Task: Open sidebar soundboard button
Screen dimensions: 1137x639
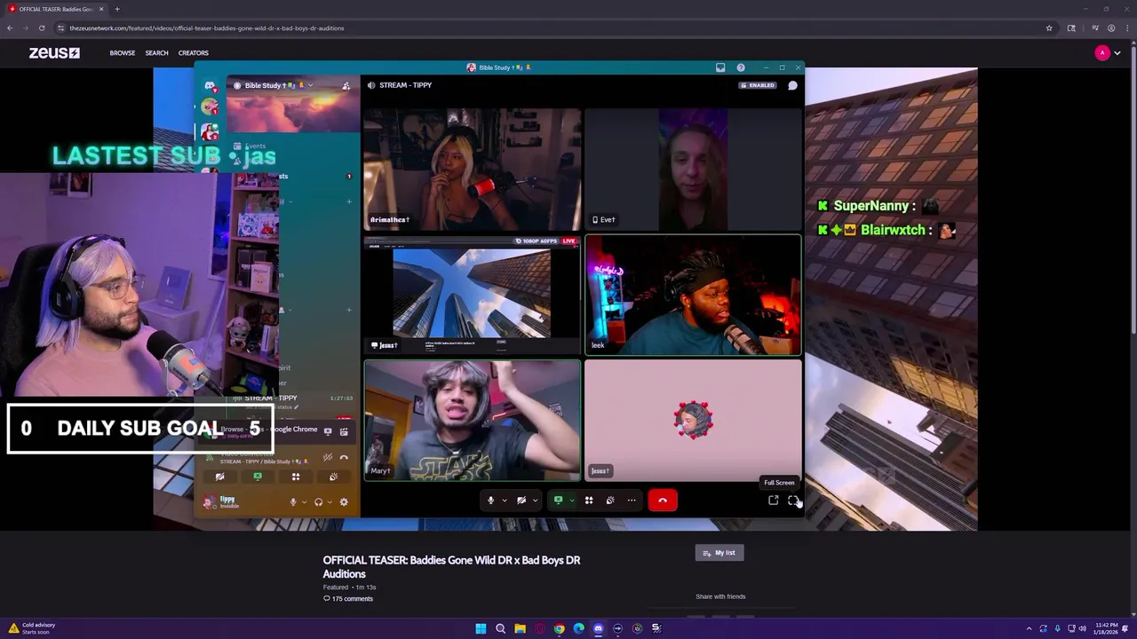Action: tap(333, 477)
